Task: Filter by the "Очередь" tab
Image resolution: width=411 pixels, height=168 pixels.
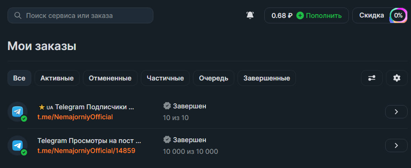Action: click(213, 78)
